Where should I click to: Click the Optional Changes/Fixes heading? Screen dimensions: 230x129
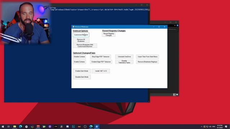tap(84, 53)
